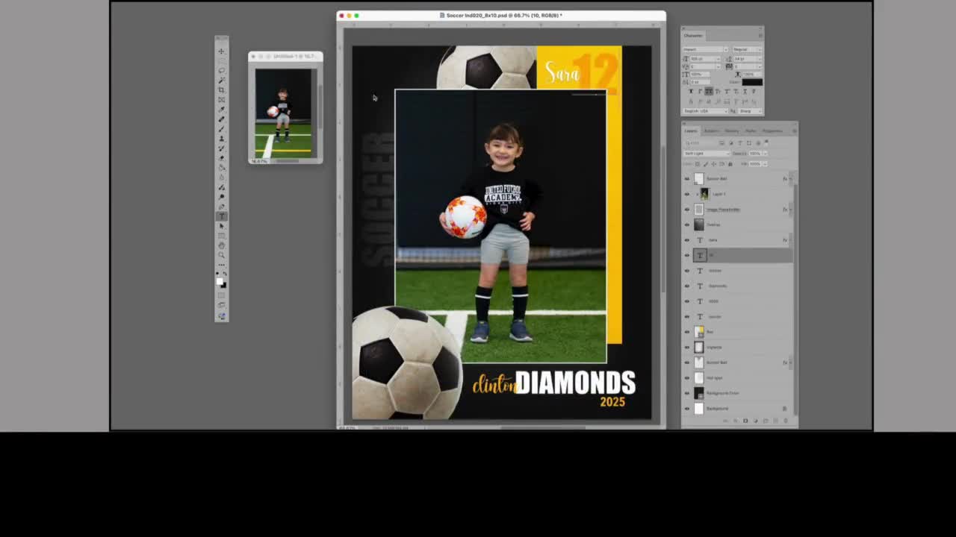This screenshot has height=537, width=956.
Task: Select the Zoom tool
Action: 221,254
